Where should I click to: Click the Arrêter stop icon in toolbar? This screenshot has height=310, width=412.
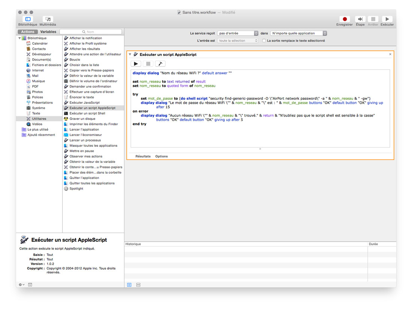pyautogui.click(x=373, y=19)
